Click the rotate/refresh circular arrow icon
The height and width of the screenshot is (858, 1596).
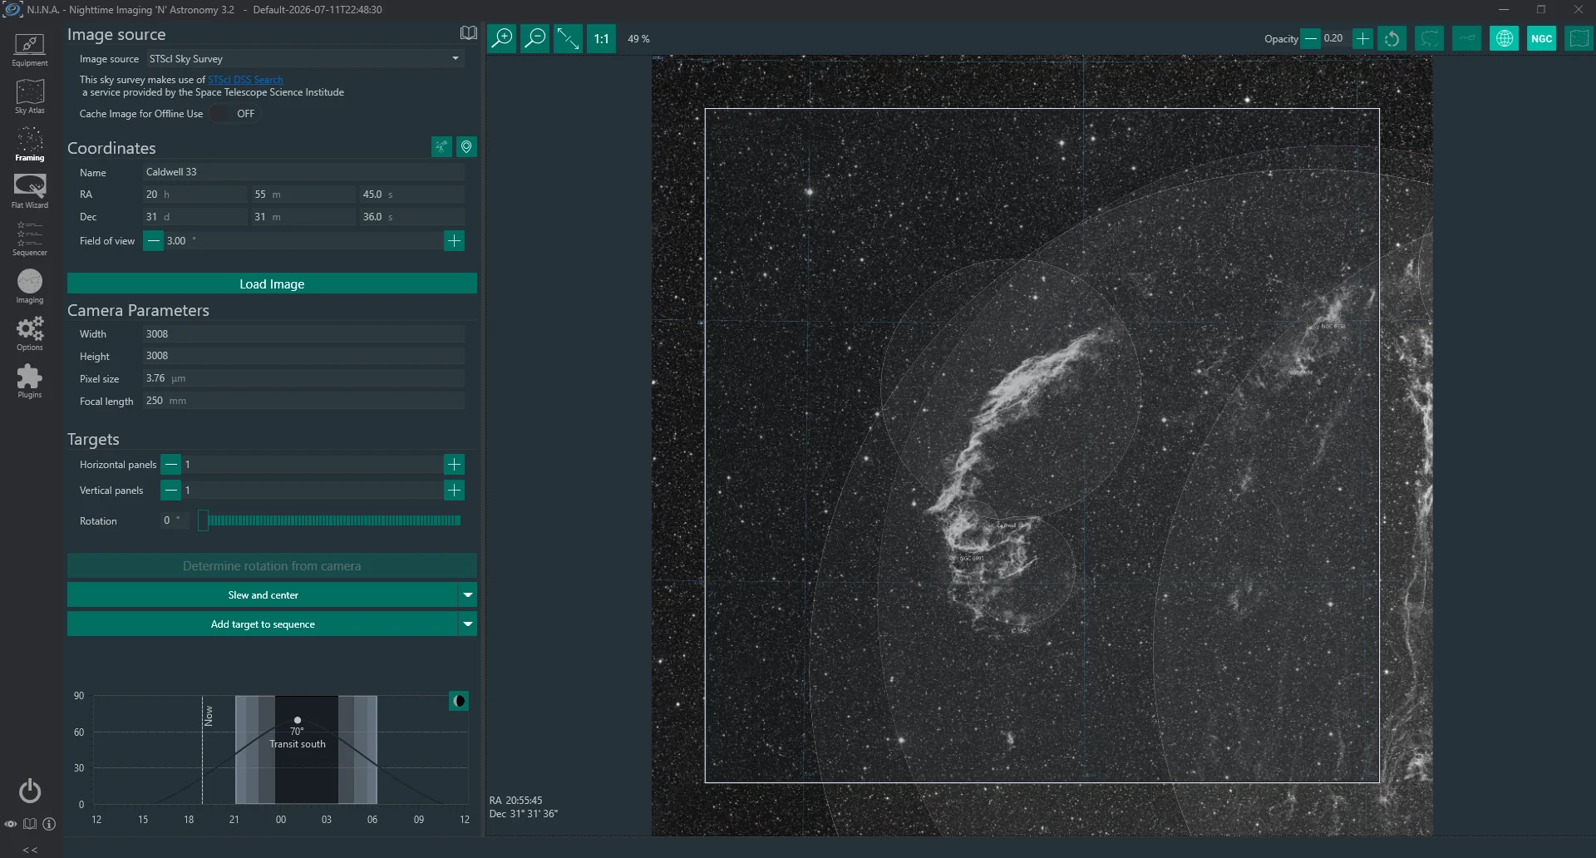point(1392,38)
